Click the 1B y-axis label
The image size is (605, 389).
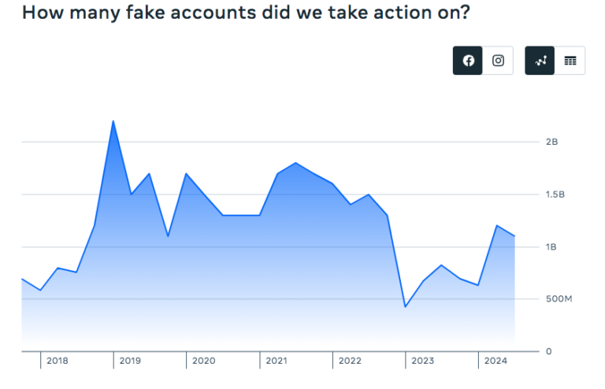(x=551, y=247)
